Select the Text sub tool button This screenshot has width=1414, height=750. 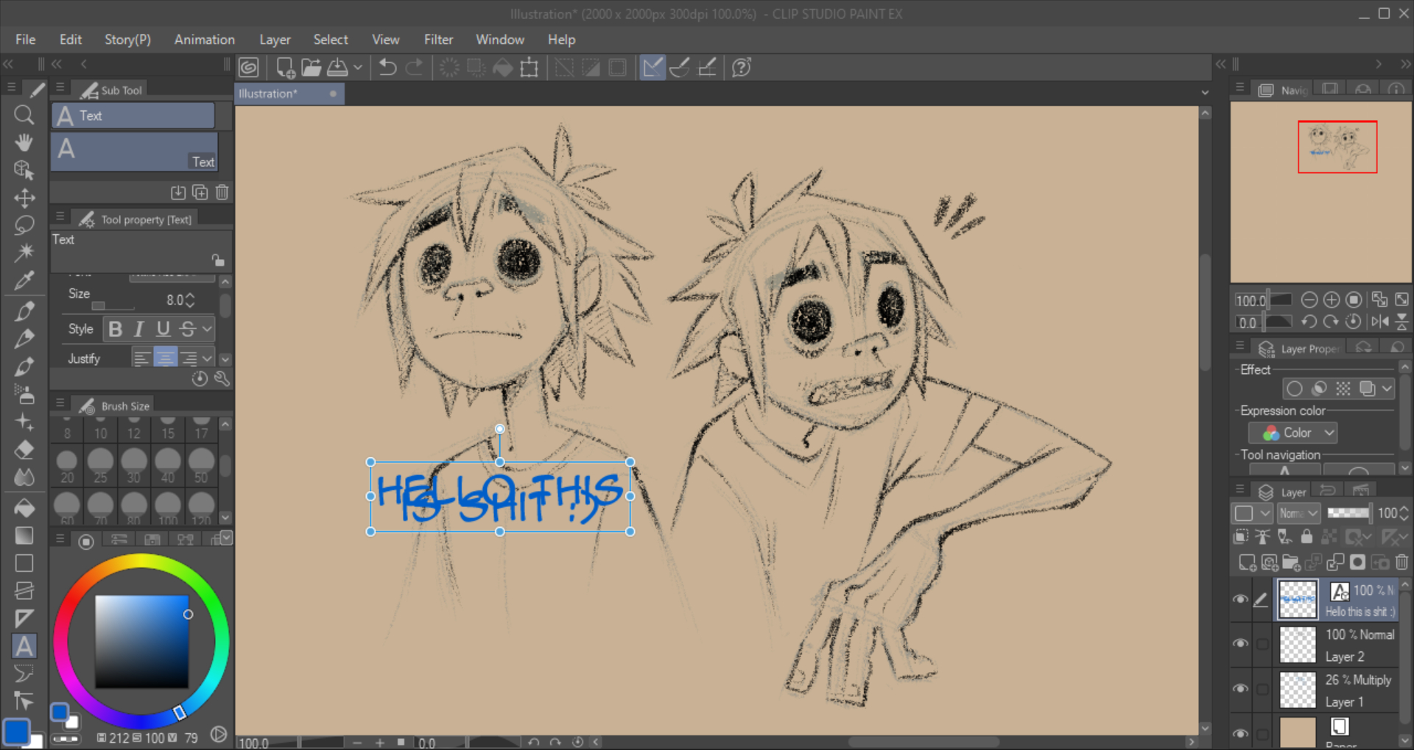(133, 116)
